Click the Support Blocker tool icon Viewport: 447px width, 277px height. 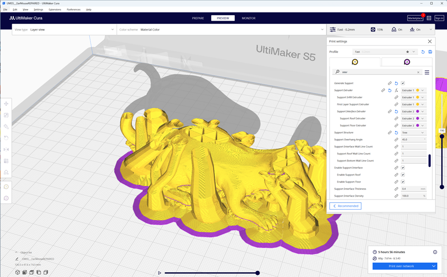(6, 172)
